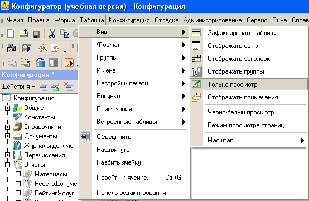
Task: Click the table with play arrow icon
Action: (x=27, y=48)
